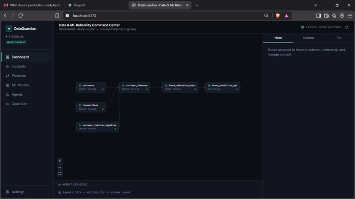355x199 pixels.
Task: Refresh the lineage graph icon
Action: (347, 27)
